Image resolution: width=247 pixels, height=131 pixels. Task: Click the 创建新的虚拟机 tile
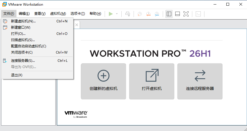(103, 81)
